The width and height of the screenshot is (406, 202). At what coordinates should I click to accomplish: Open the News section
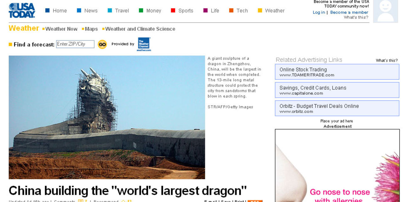(91, 11)
